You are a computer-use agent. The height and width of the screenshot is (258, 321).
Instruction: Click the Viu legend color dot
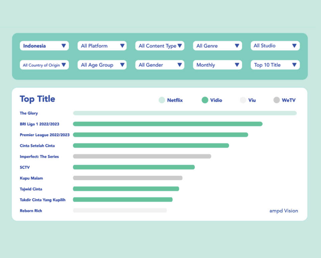coord(243,100)
